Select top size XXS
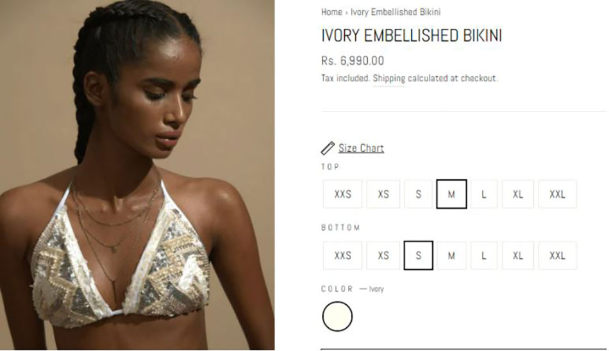609x351 pixels. click(x=342, y=193)
